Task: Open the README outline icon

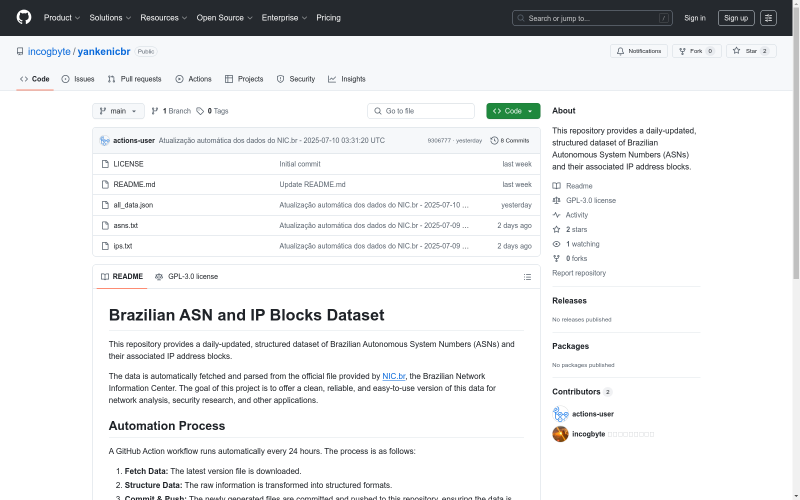Action: point(527,277)
